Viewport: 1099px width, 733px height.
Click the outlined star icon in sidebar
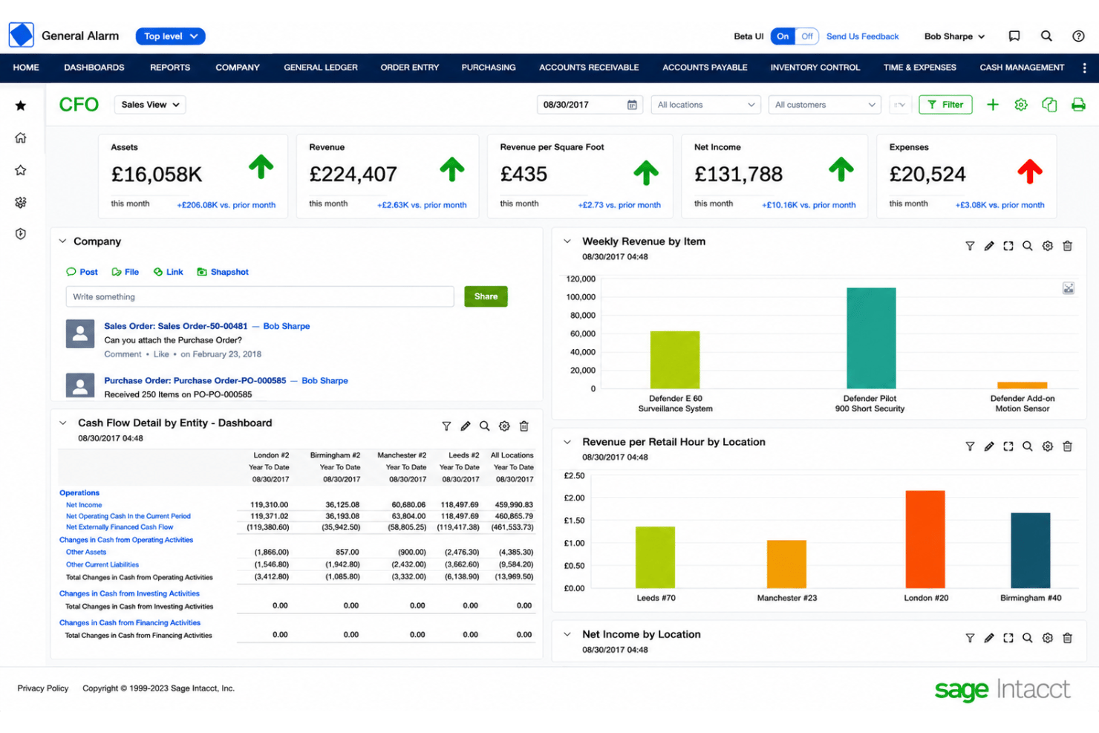[21, 170]
